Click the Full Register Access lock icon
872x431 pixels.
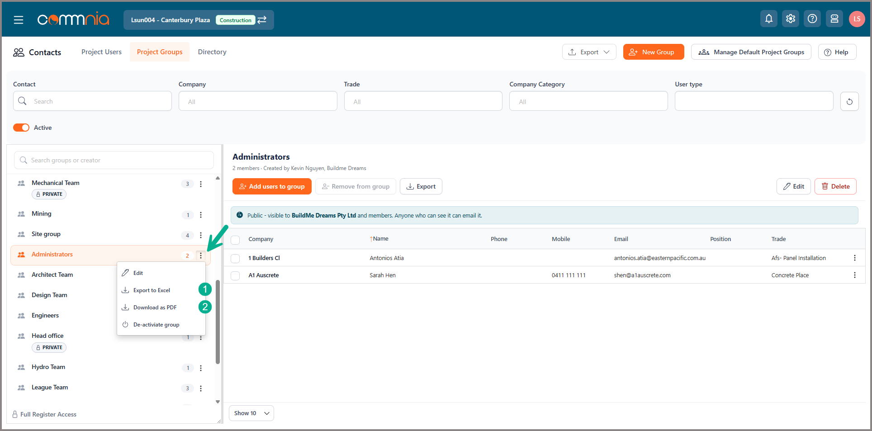(15, 414)
